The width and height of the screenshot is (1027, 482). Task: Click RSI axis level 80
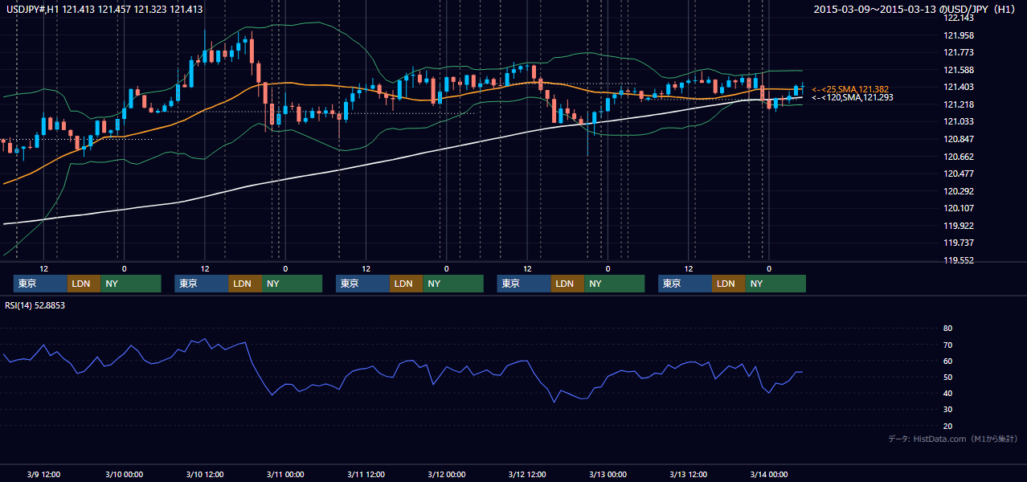pos(947,329)
